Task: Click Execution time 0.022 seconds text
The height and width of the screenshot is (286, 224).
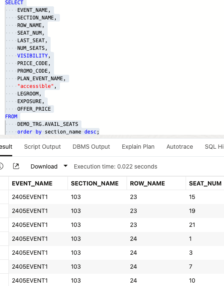Action: tap(116, 166)
